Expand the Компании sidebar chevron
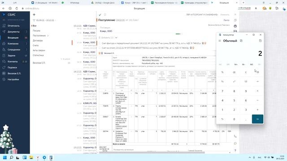Viewport: 287px width, 161px height. point(26,44)
